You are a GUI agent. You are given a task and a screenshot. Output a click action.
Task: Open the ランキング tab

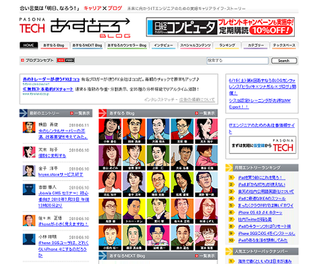227,45
